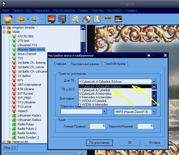The width and height of the screenshot is (179, 155).
Task: Open the Обрезать края dropdown
Action: (104, 112)
